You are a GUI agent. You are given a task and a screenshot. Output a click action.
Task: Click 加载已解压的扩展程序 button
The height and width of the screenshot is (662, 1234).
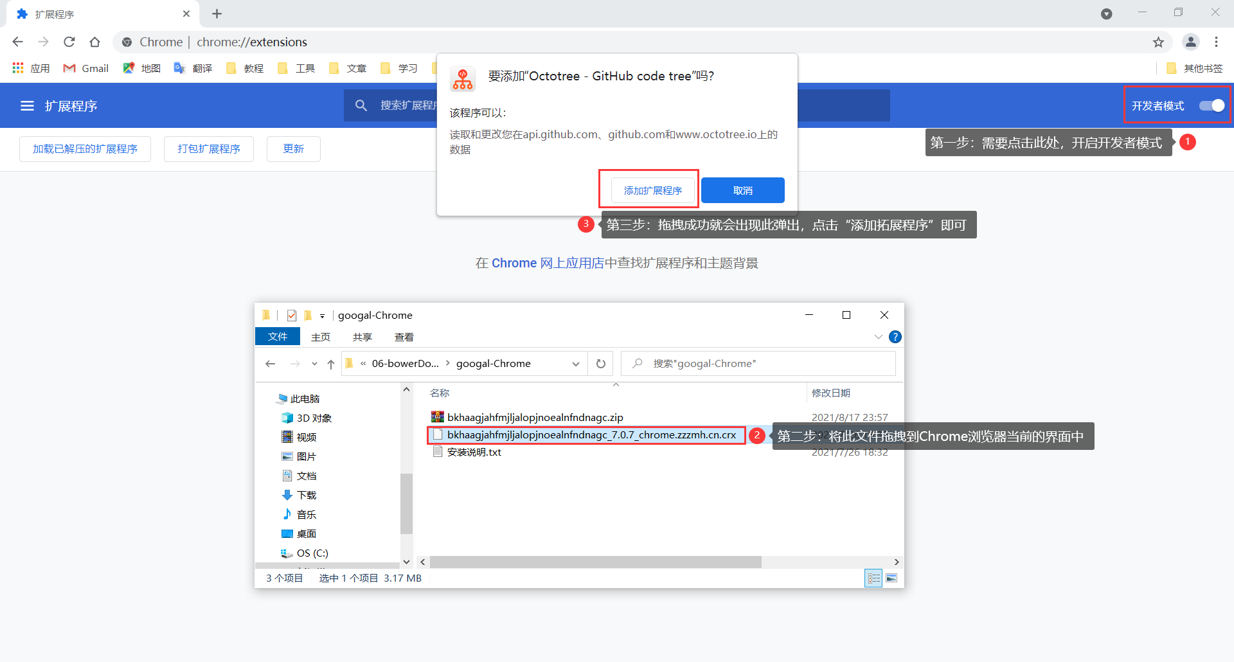[85, 148]
